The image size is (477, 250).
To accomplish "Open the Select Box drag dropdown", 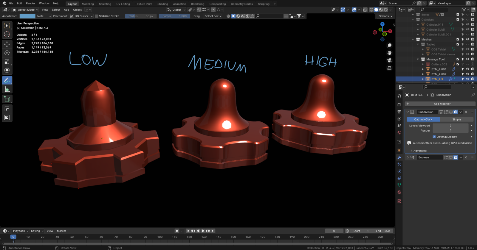I will (213, 16).
